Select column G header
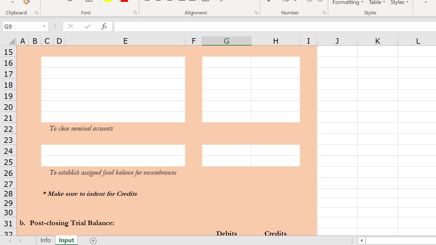The width and height of the screenshot is (436, 245). (x=226, y=41)
